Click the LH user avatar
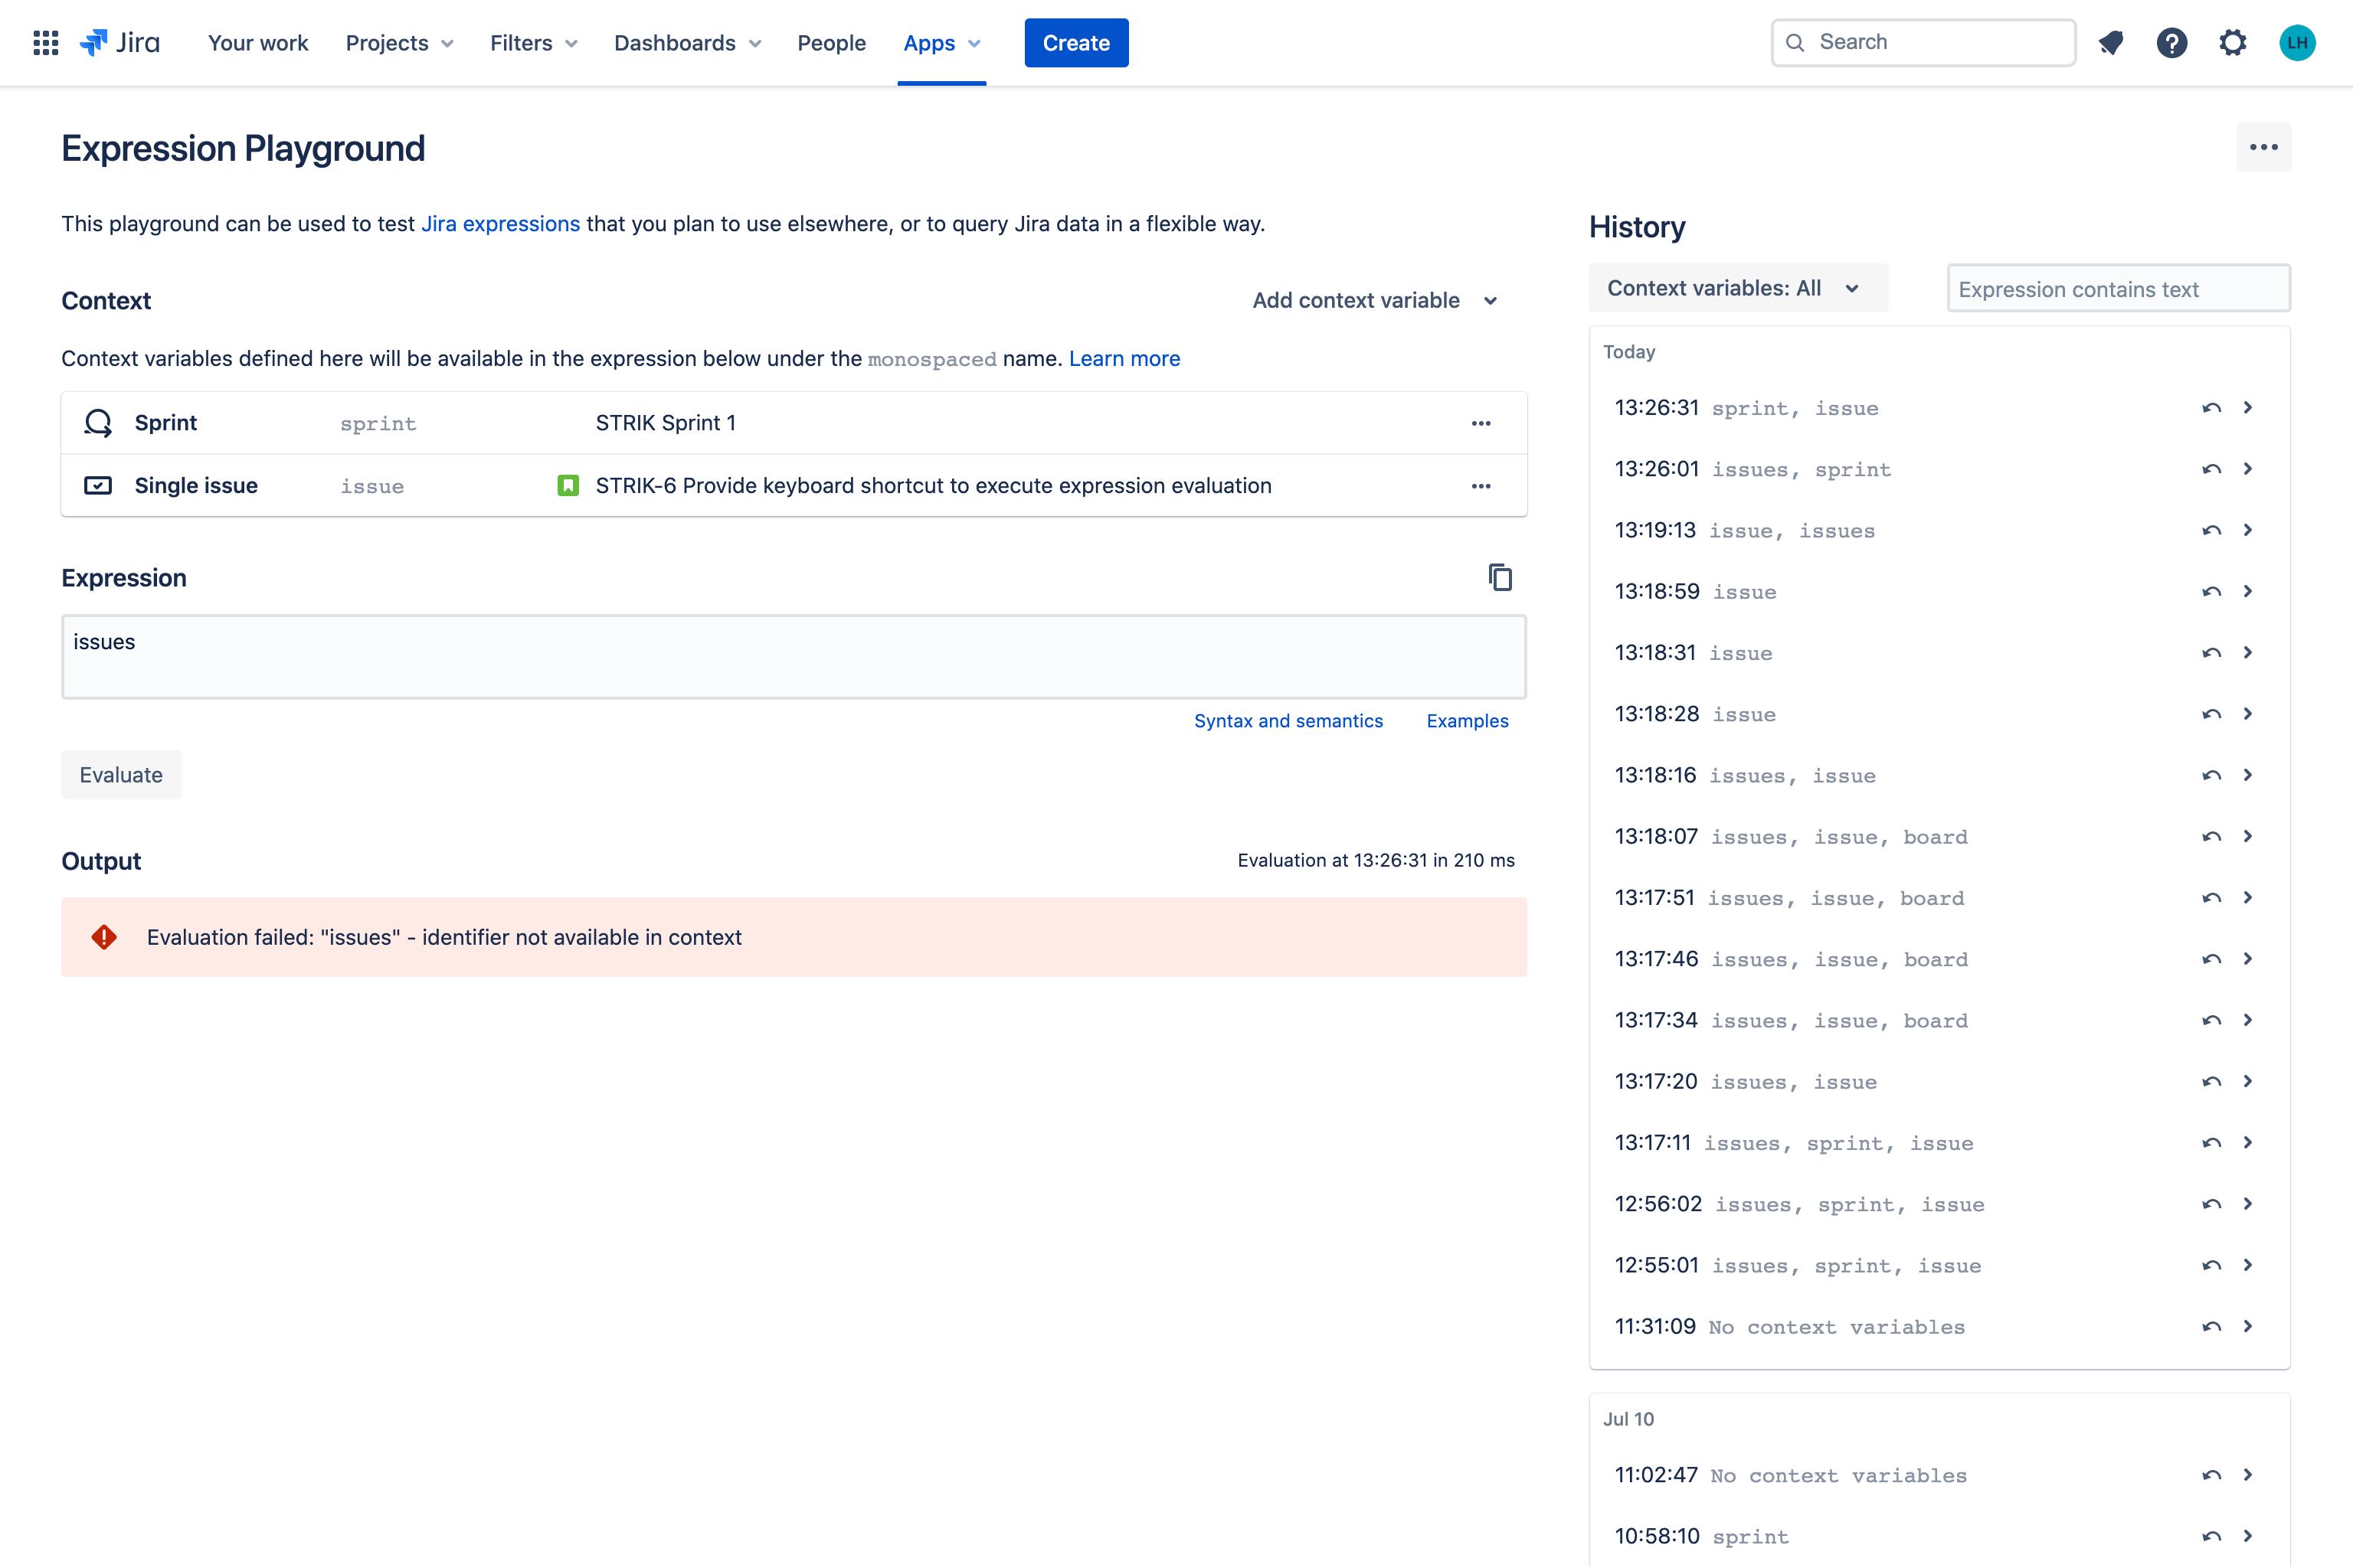Viewport: 2353px width, 1568px height. pyautogui.click(x=2297, y=43)
